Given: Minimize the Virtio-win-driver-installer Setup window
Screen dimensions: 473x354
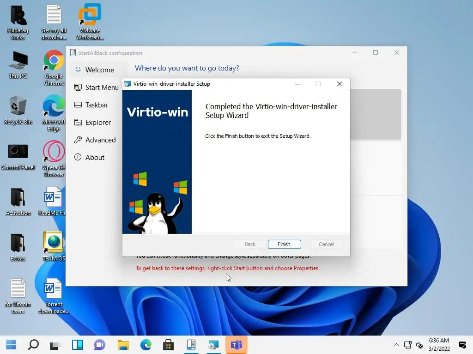Looking at the screenshot, I should [297, 84].
